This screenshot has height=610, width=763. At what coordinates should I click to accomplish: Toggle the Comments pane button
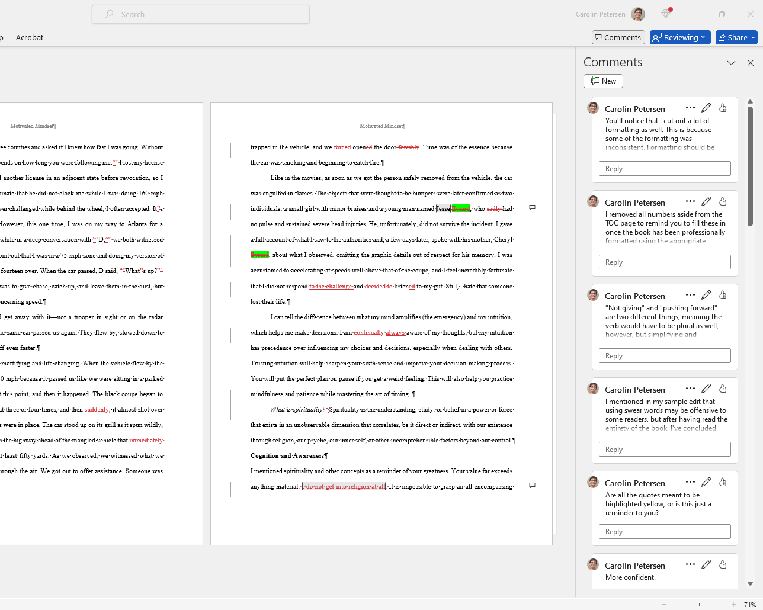[618, 37]
